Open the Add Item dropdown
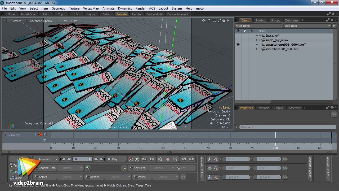The width and height of the screenshot is (339, 191). [308, 26]
